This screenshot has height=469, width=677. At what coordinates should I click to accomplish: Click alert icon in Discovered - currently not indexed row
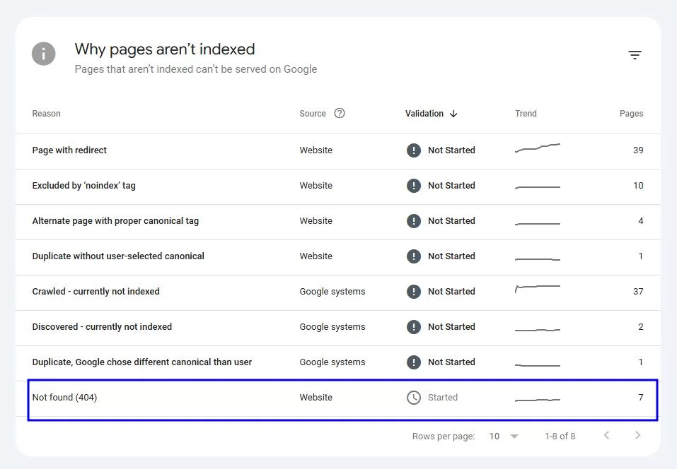pyautogui.click(x=414, y=327)
